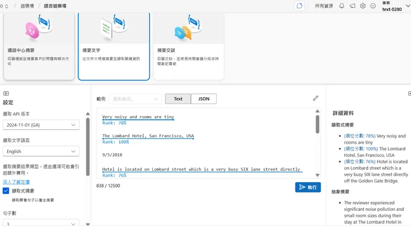Open the 範例 sample selection dropdown

click(x=136, y=99)
